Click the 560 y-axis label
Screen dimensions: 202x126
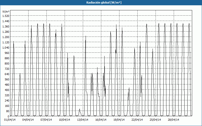coord(7,79)
